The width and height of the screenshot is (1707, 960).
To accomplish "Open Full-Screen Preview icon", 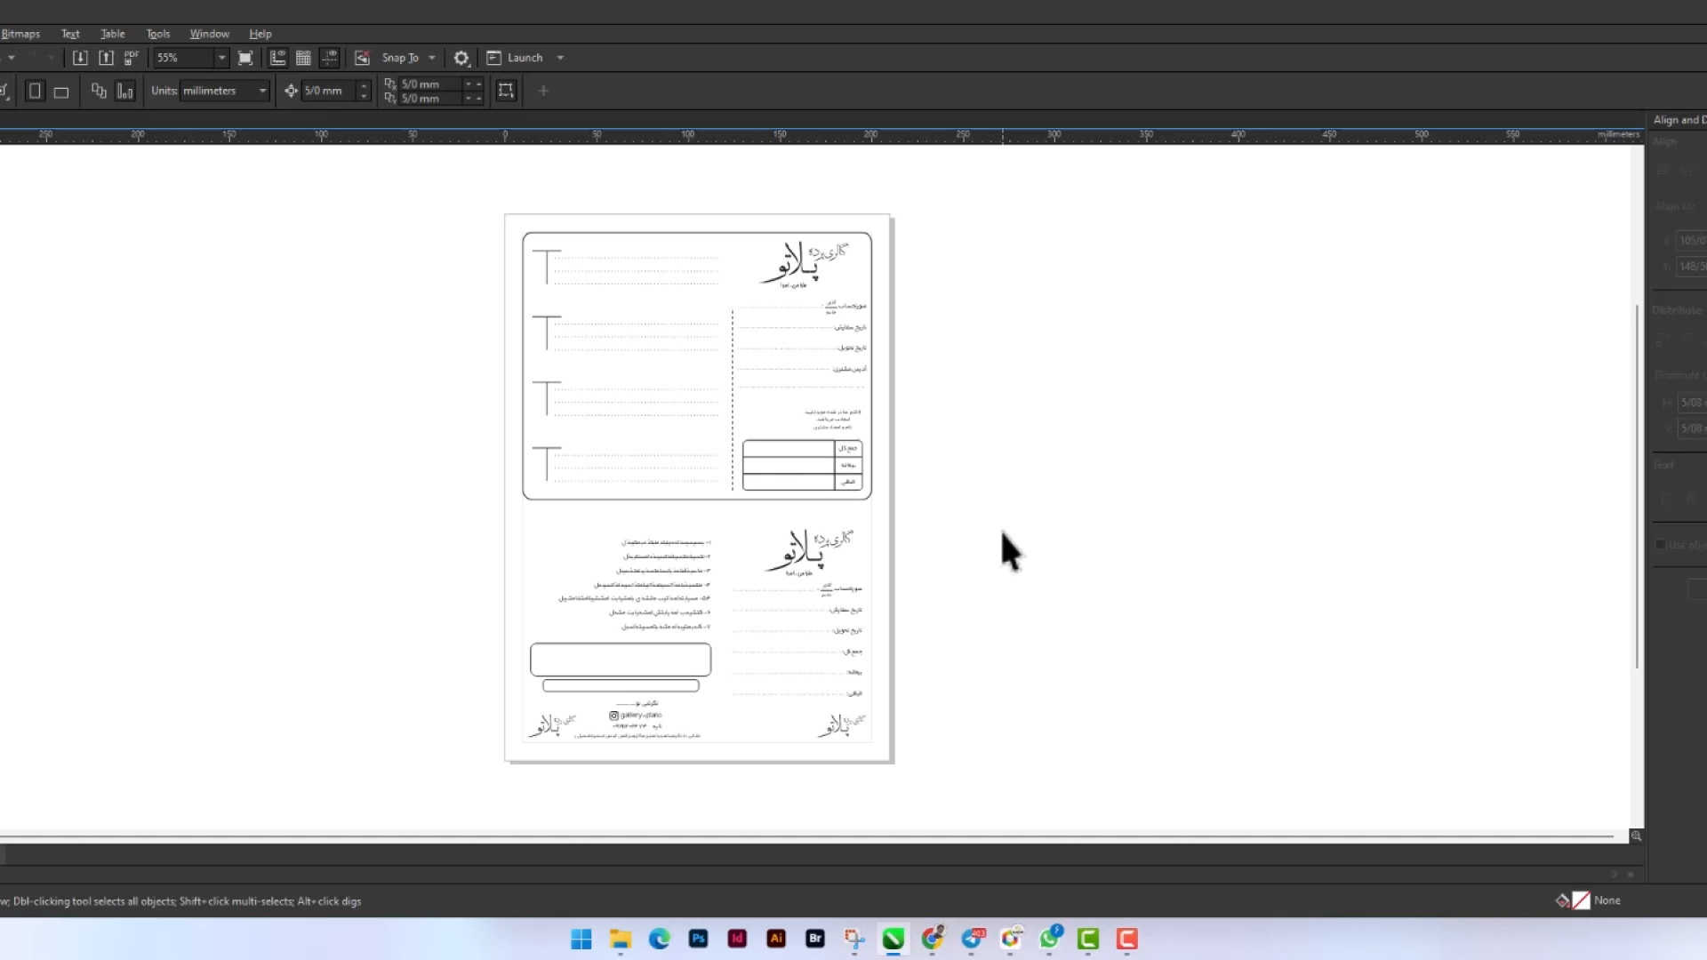I will click(245, 58).
